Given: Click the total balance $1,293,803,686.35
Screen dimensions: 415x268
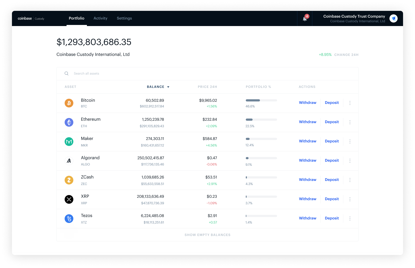Looking at the screenshot, I should [94, 42].
